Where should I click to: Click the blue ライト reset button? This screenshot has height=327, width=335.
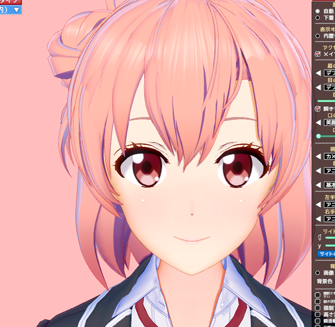pos(326,254)
